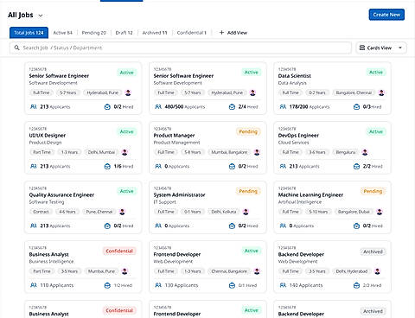
Task: Click hired icon on the UI/UX Designer card
Action: (x=107, y=166)
